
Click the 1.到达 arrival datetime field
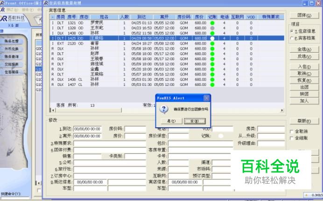pos(87,129)
